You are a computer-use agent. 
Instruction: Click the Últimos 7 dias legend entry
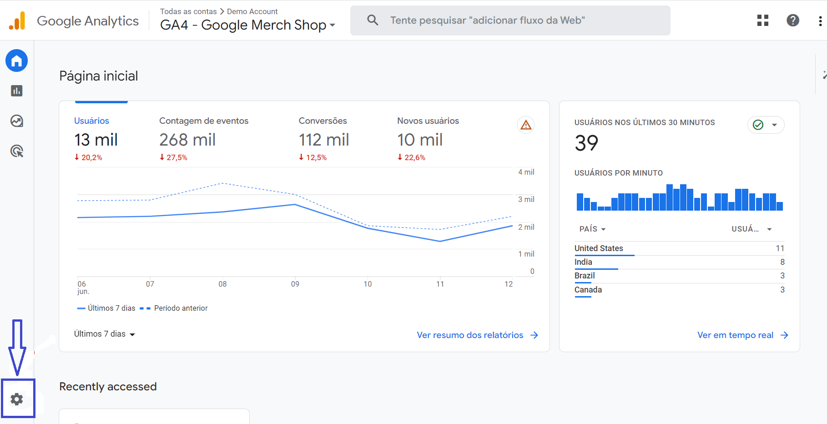[x=106, y=308]
